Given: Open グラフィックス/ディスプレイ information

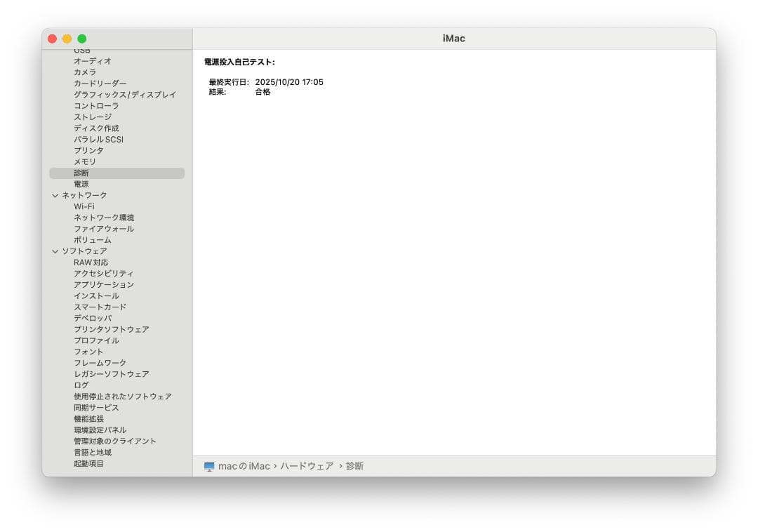Looking at the screenshot, I should coord(125,95).
